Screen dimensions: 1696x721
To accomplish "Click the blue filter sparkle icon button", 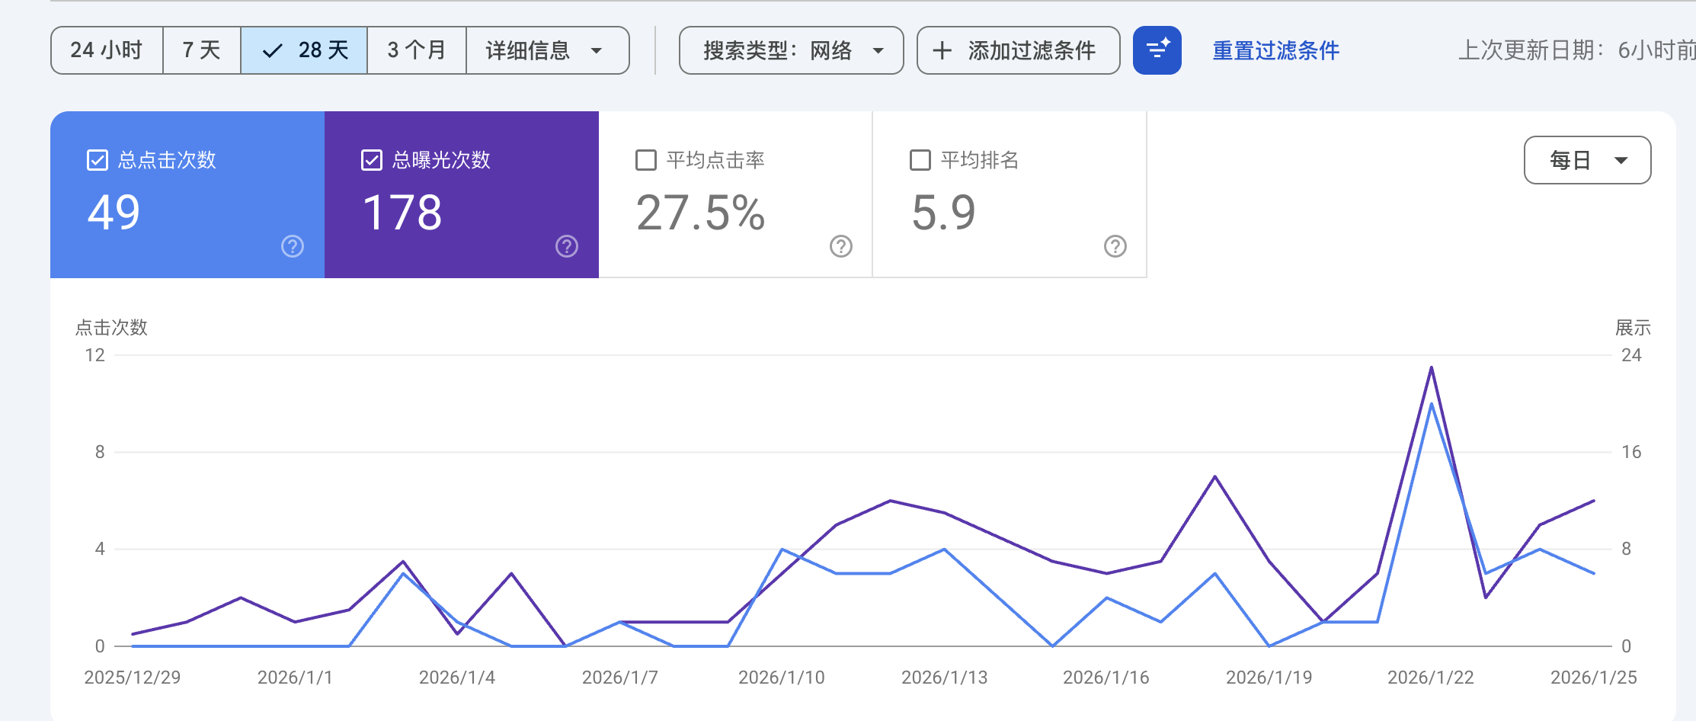I will (x=1157, y=50).
